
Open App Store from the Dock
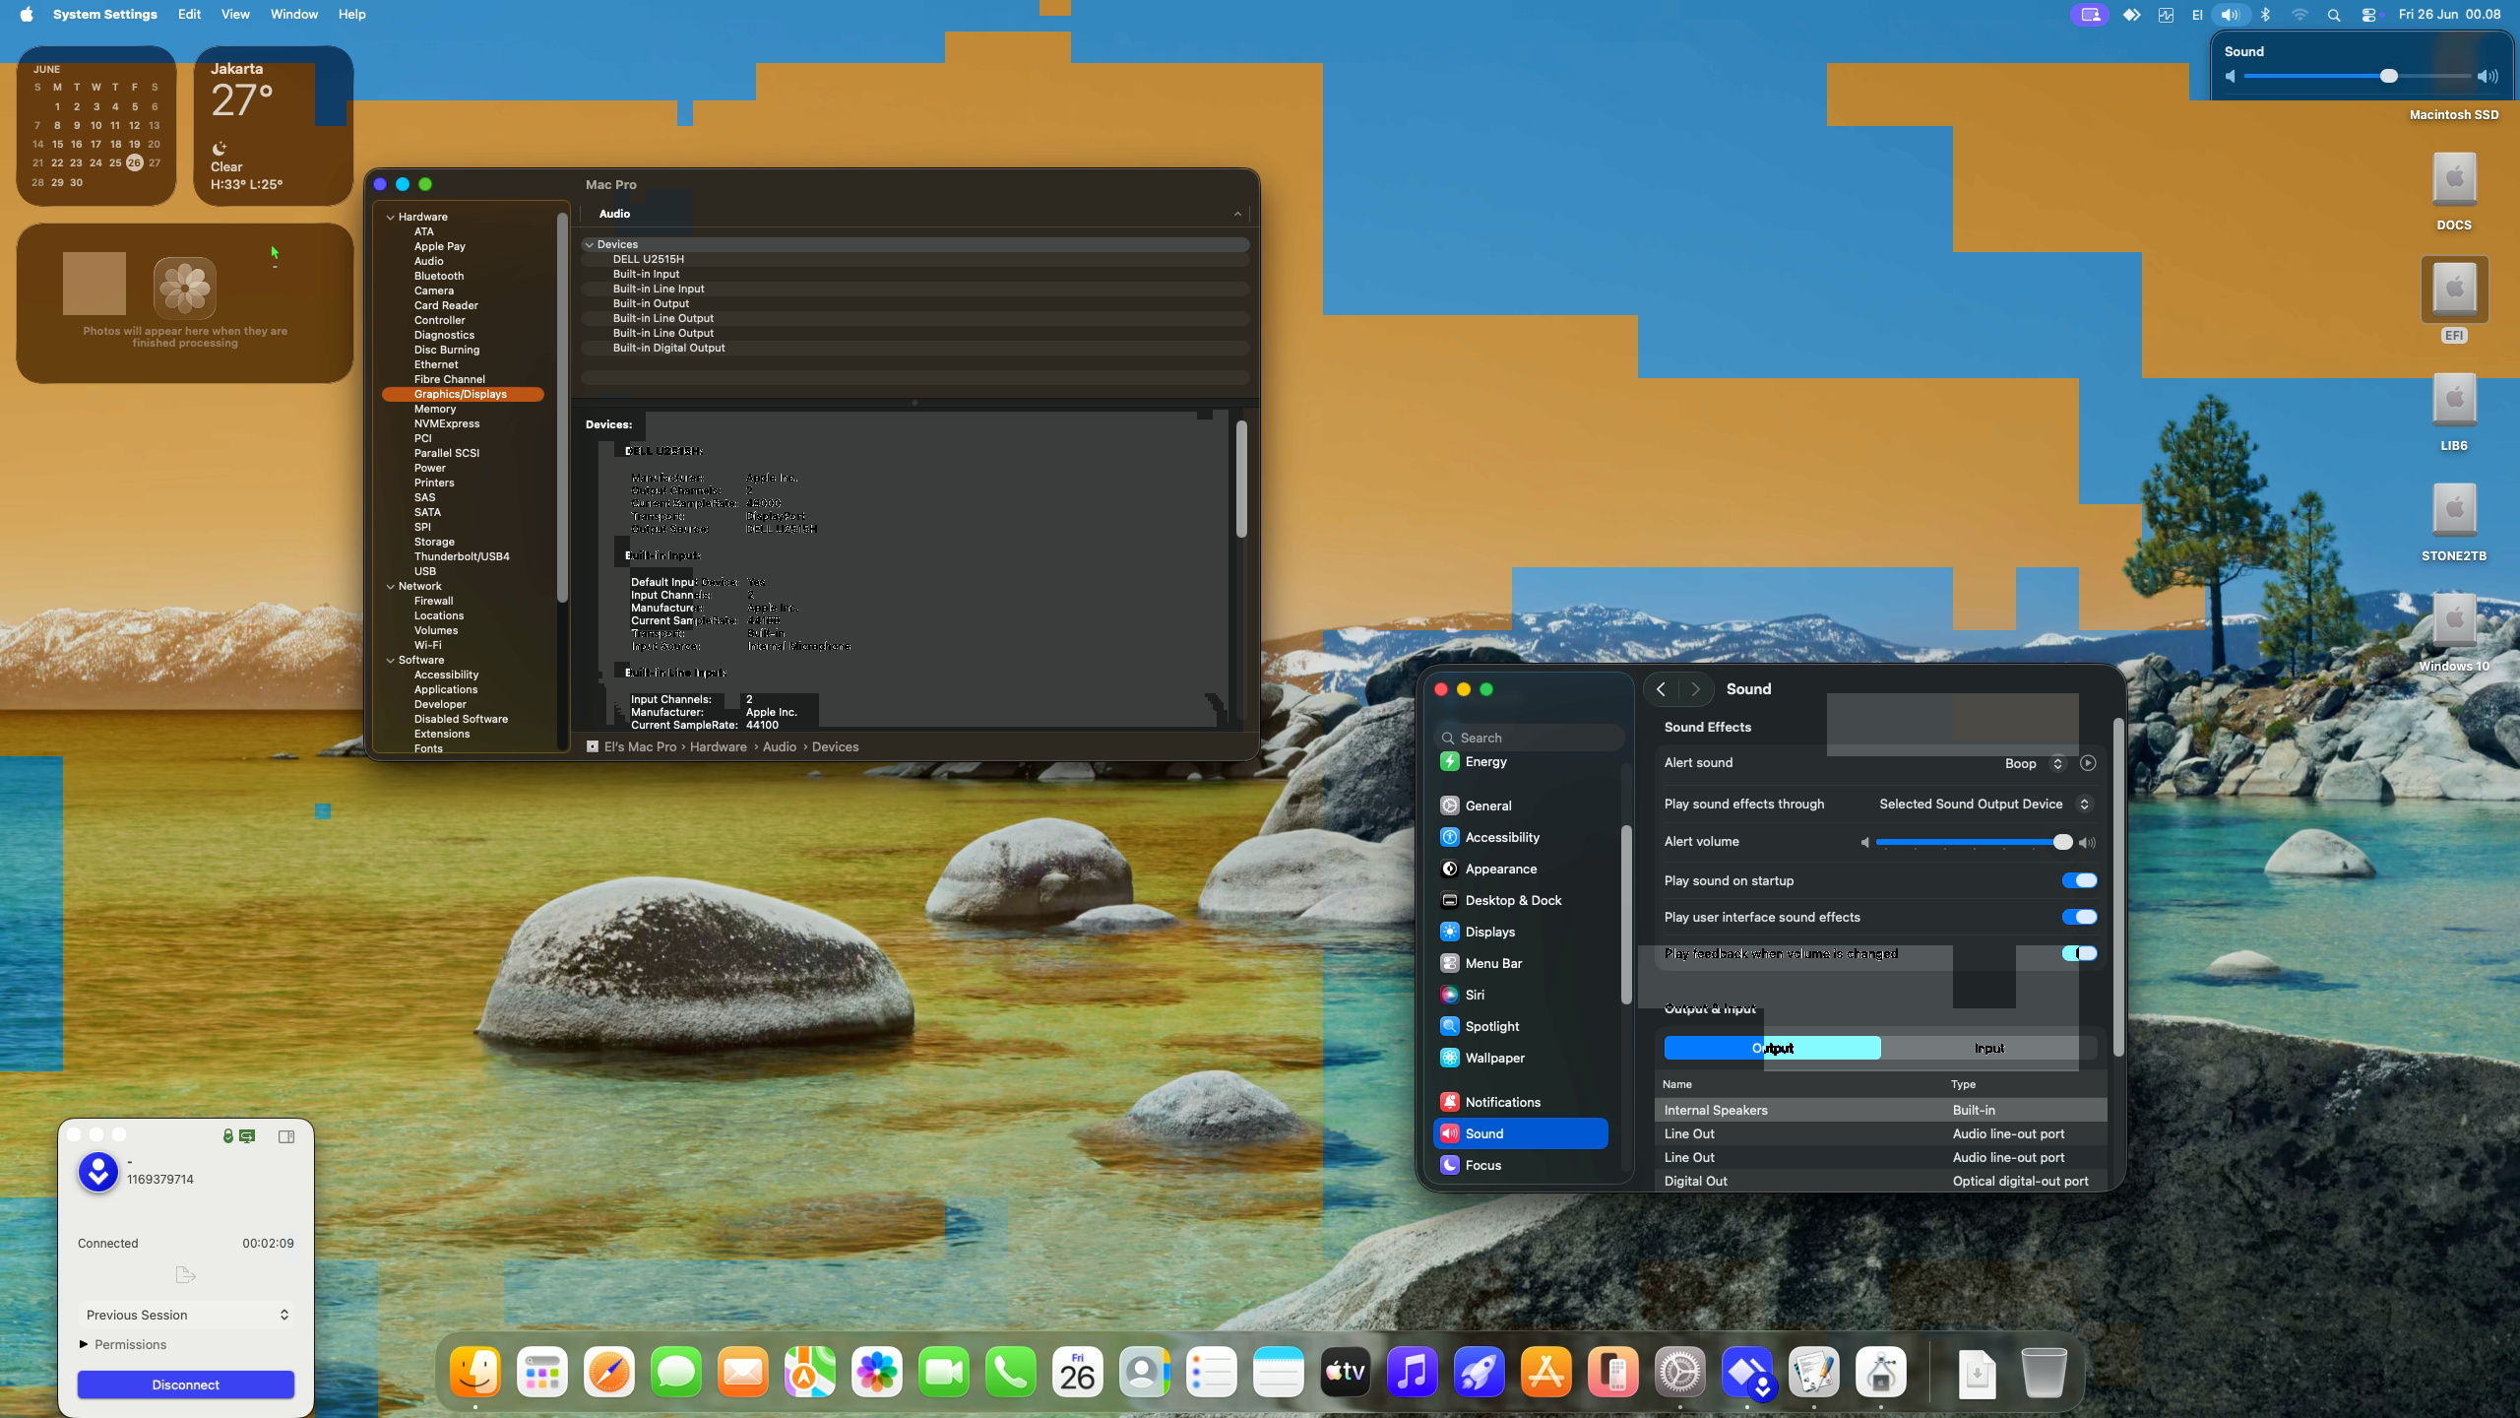pos(1546,1372)
